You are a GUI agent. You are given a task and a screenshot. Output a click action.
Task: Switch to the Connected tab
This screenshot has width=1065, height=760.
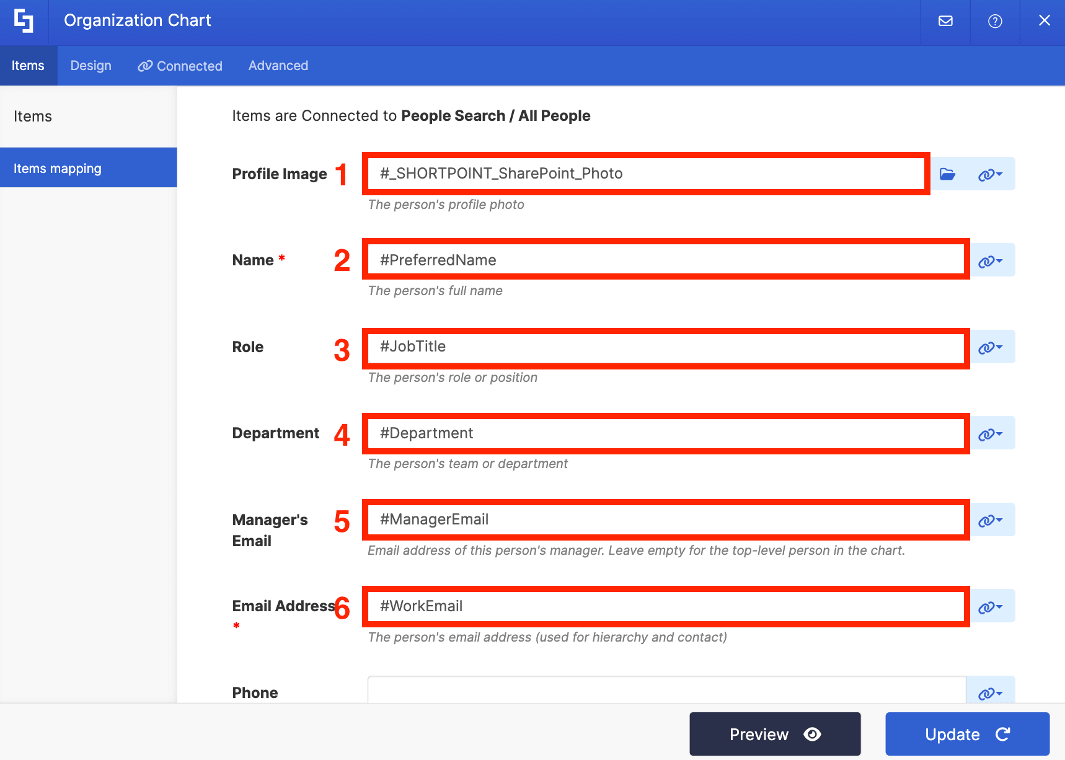click(x=180, y=66)
